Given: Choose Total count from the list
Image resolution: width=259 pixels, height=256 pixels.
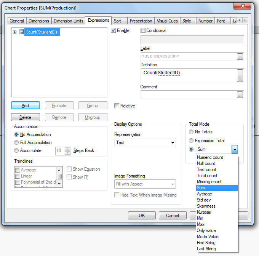Looking at the screenshot, I should coord(217,176).
